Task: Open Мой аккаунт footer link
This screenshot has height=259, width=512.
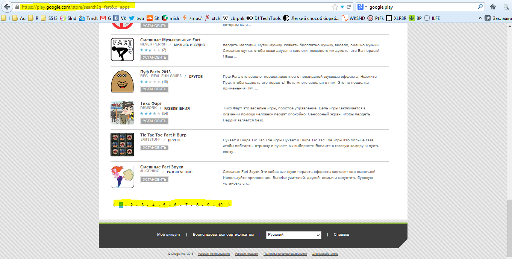Action: coord(169,235)
